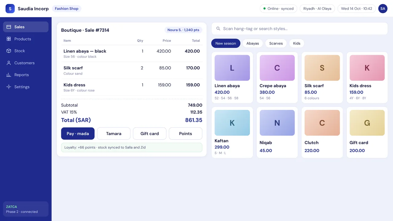Click Kids dress line price 159.00 in cart
Viewport: 393px width, 221px height.
[x=165, y=85]
